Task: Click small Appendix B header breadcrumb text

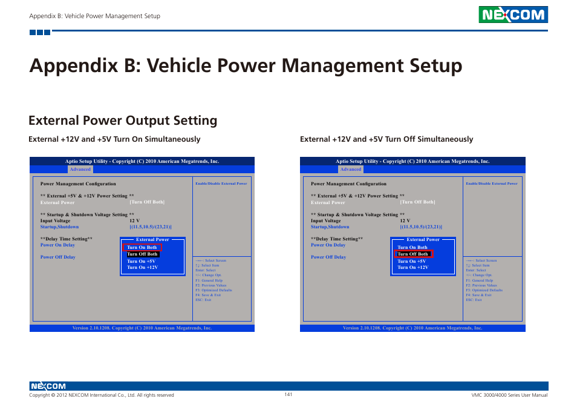Action: [94, 16]
